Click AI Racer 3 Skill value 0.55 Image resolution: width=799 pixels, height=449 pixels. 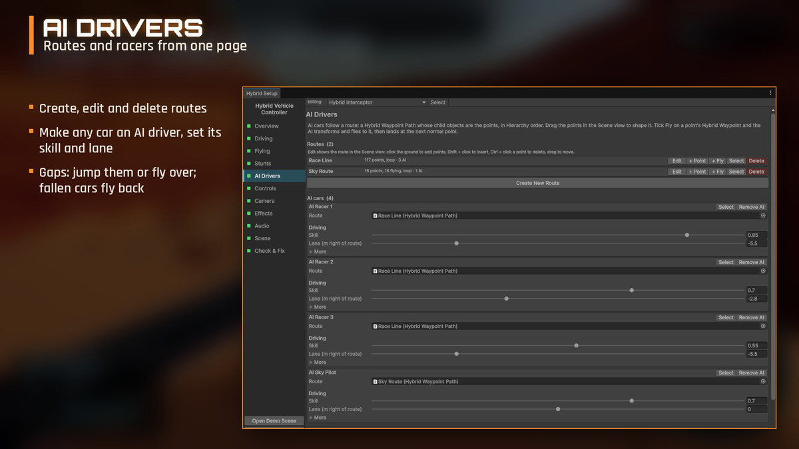(x=756, y=345)
